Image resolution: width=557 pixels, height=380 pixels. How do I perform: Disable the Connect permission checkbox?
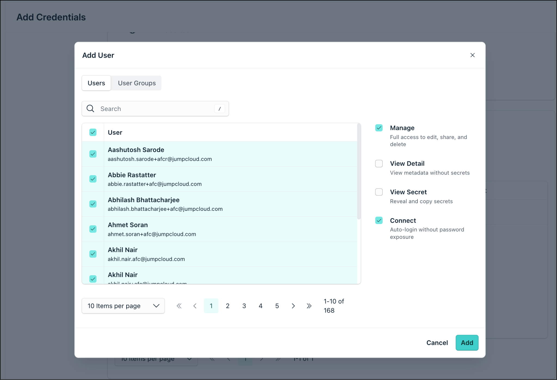pos(379,220)
